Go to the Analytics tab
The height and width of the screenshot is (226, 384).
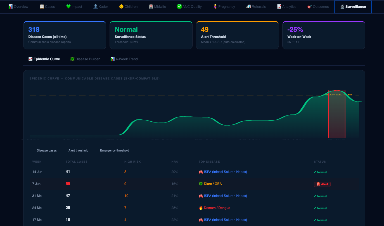286,6
